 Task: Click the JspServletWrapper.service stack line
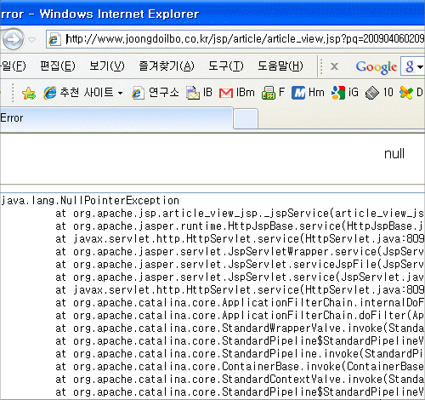(240, 252)
